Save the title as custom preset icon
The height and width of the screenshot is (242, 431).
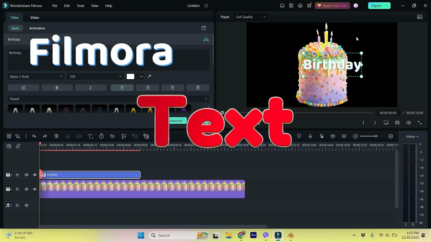(x=203, y=28)
